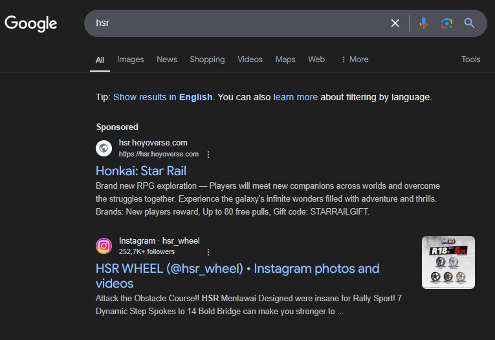Clear the search box text
Image resolution: width=495 pixels, height=340 pixels.
395,23
